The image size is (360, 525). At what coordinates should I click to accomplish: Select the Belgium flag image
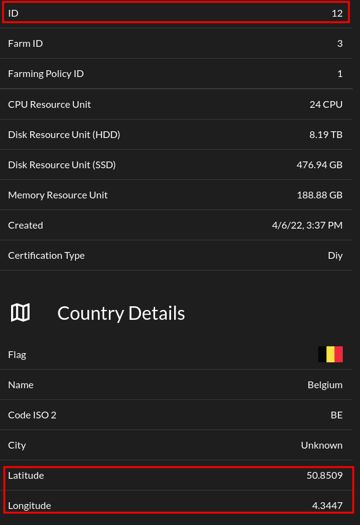coord(330,354)
